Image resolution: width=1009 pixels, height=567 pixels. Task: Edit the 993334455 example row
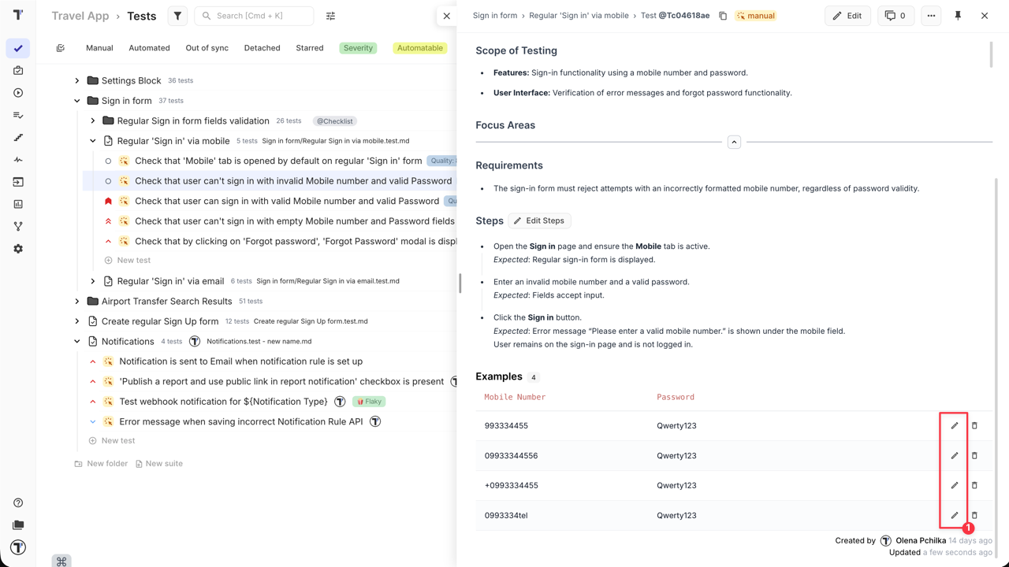coord(955,426)
